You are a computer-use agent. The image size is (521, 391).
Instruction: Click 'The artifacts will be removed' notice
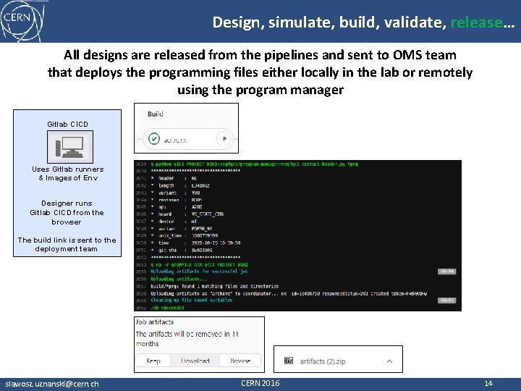pos(187,338)
